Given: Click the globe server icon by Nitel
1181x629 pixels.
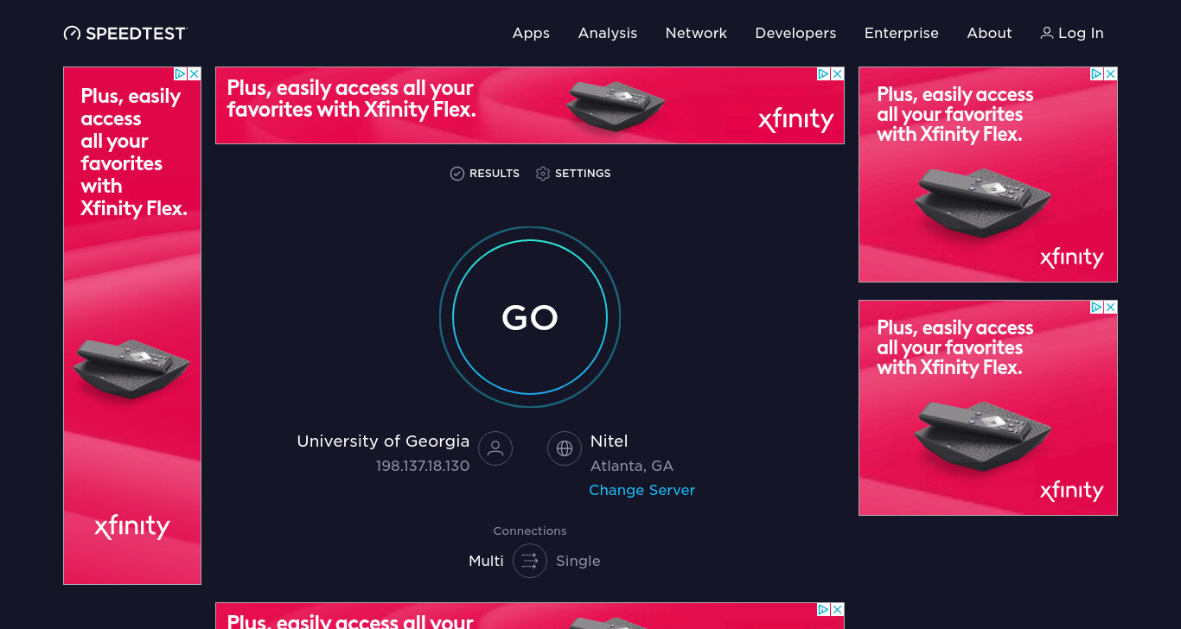Looking at the screenshot, I should coord(565,448).
